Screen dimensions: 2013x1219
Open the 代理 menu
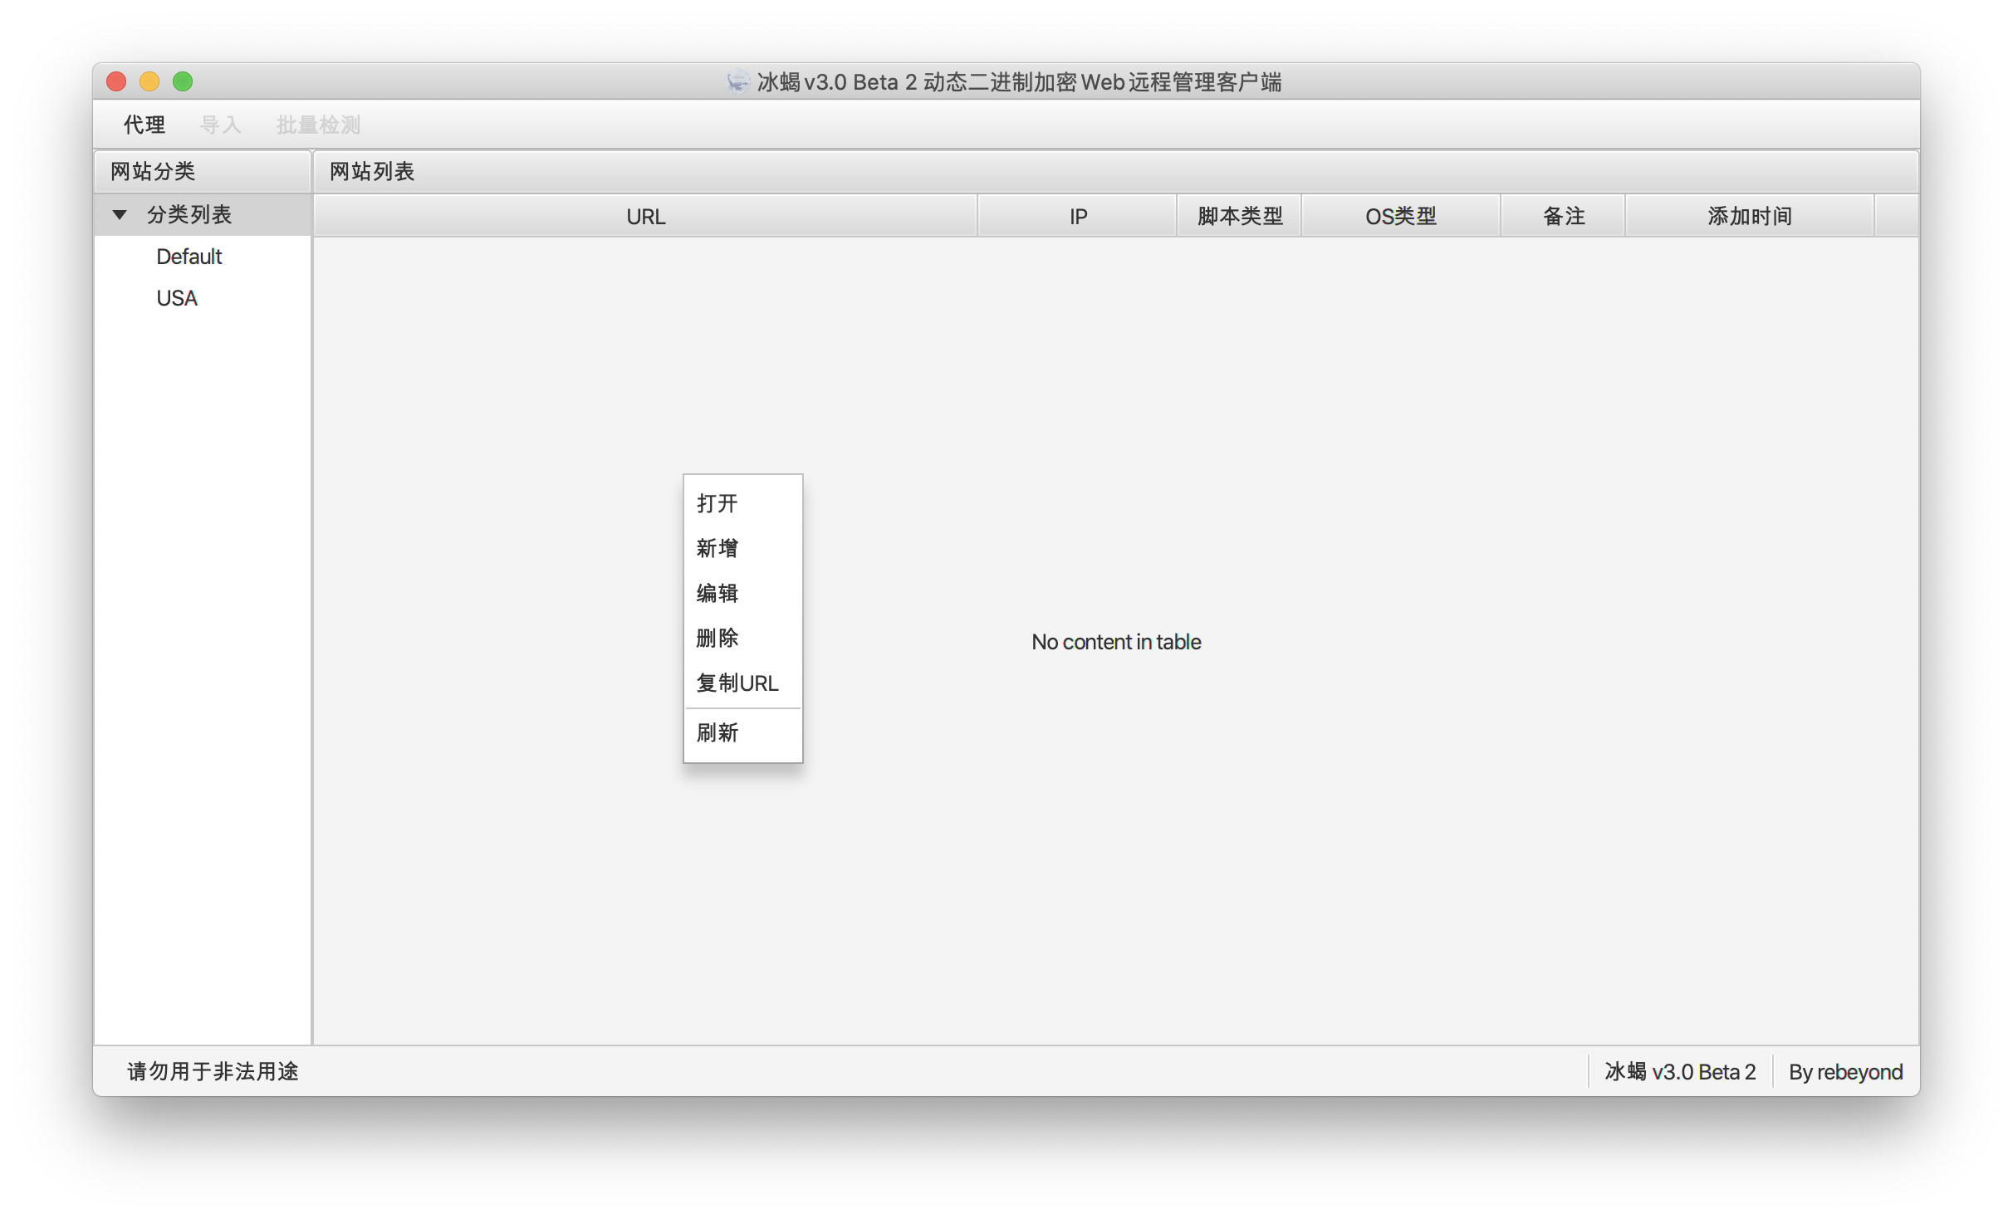tap(144, 125)
